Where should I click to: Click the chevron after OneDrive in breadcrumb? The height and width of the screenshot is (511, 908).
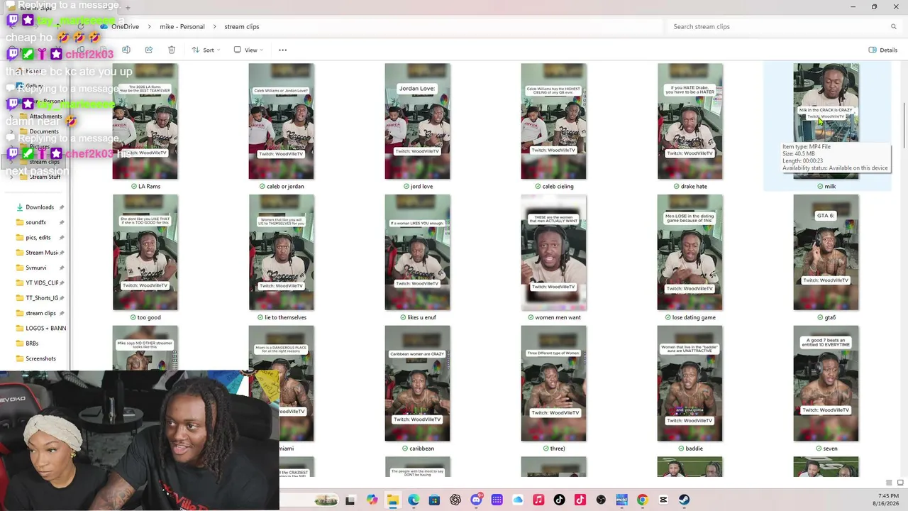coord(150,27)
